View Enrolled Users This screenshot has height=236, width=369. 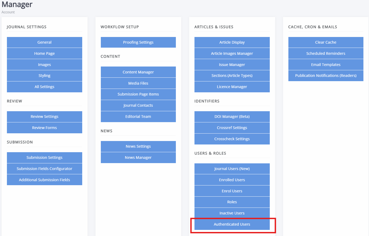(232, 180)
